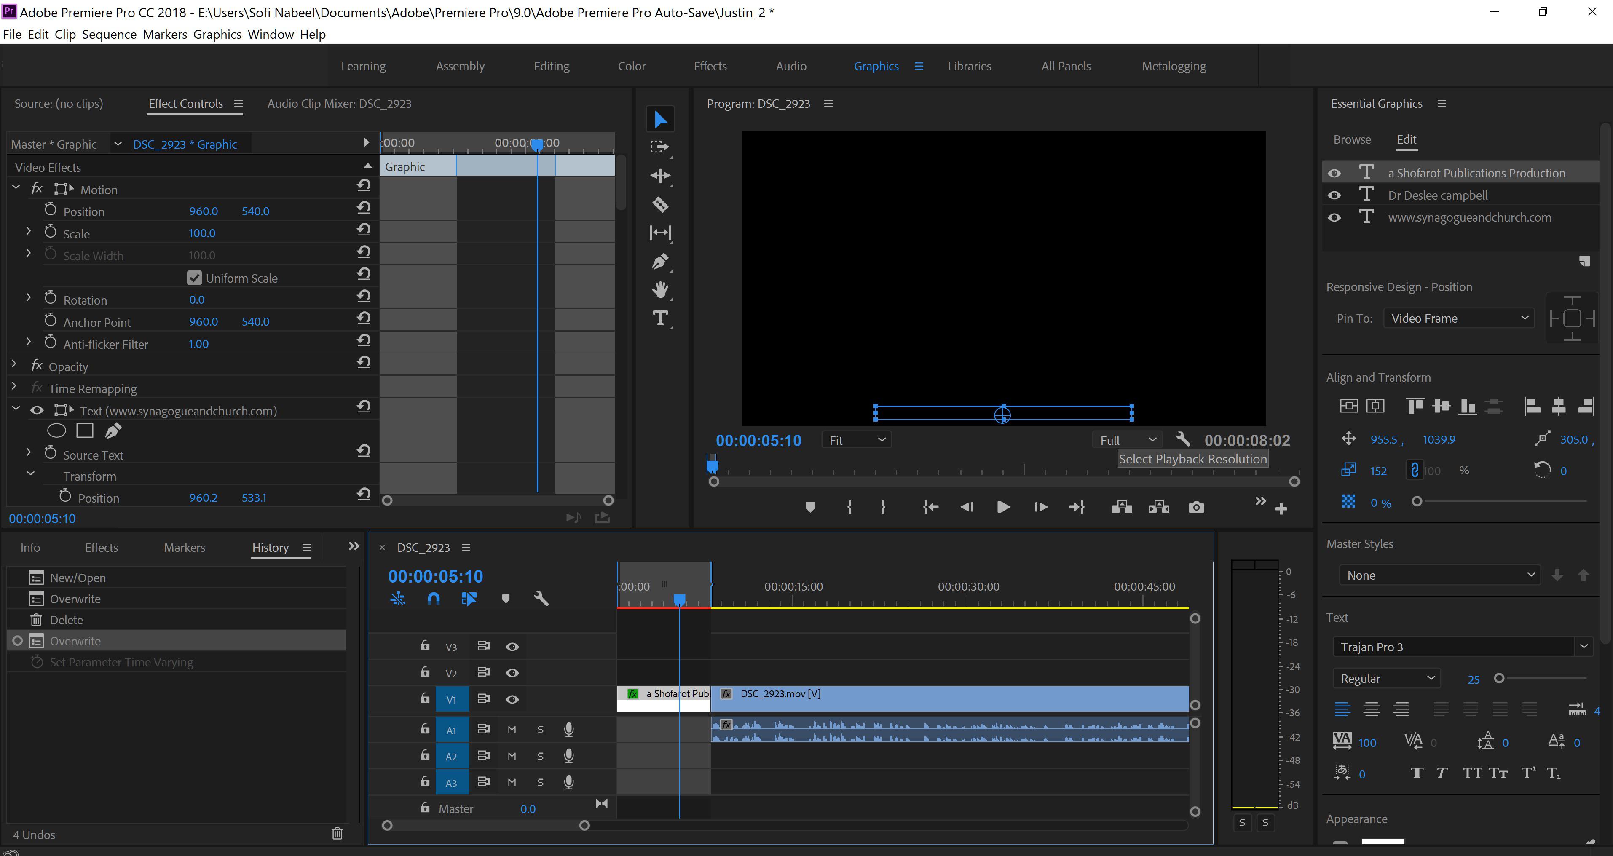Viewport: 1613px width, 856px height.
Task: Select the Slip tool
Action: click(660, 233)
